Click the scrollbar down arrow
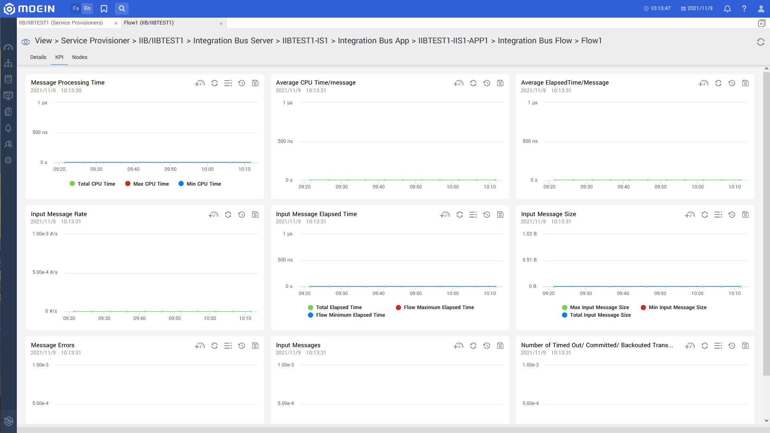 (766, 421)
